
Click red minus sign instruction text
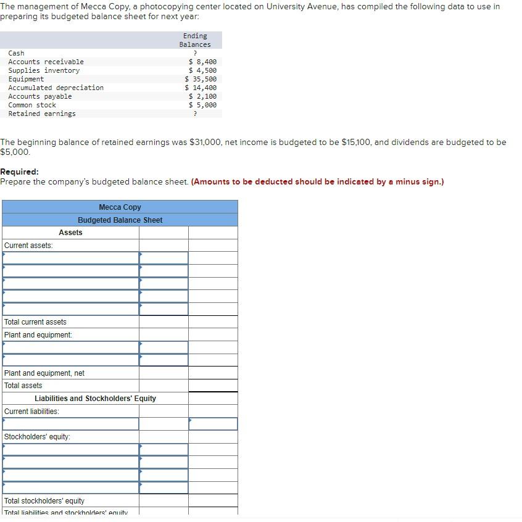[x=318, y=182]
